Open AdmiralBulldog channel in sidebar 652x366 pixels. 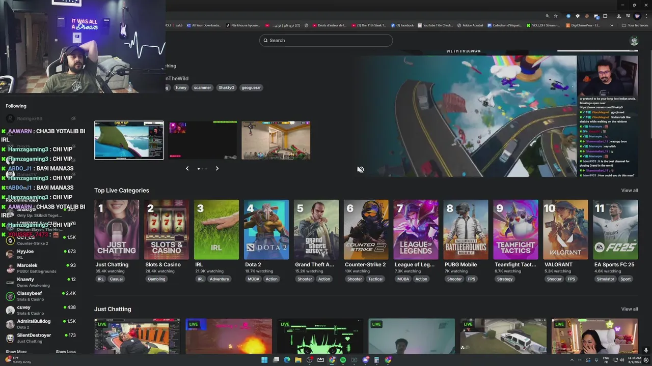(x=41, y=324)
